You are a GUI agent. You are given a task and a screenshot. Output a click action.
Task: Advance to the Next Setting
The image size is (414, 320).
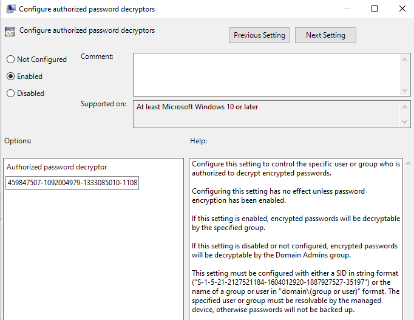pyautogui.click(x=325, y=35)
